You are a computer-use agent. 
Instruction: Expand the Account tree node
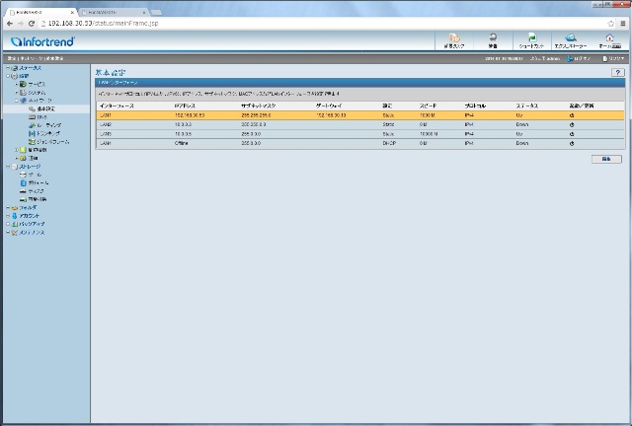tap(7, 215)
